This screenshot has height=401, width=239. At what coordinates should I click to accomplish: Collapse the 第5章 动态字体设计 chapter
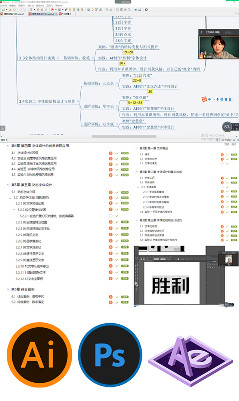click(x=8, y=185)
